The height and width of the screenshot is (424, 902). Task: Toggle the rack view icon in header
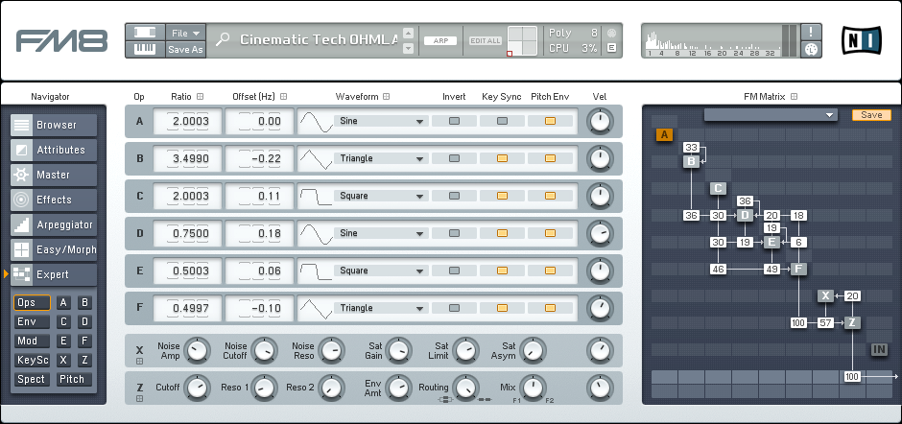point(145,33)
